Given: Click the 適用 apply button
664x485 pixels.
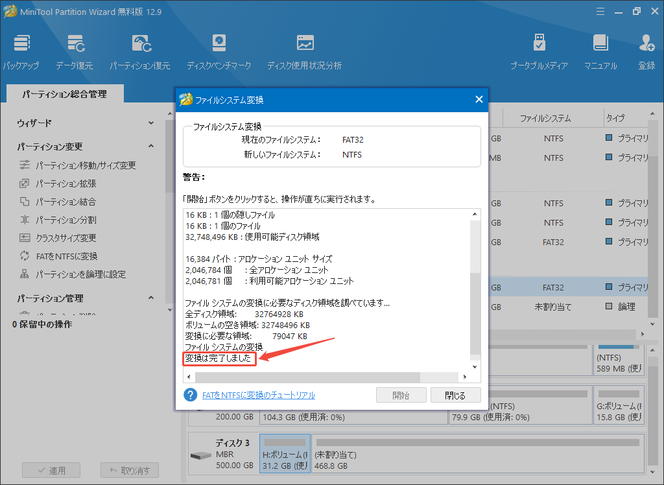Looking at the screenshot, I should tap(51, 470).
